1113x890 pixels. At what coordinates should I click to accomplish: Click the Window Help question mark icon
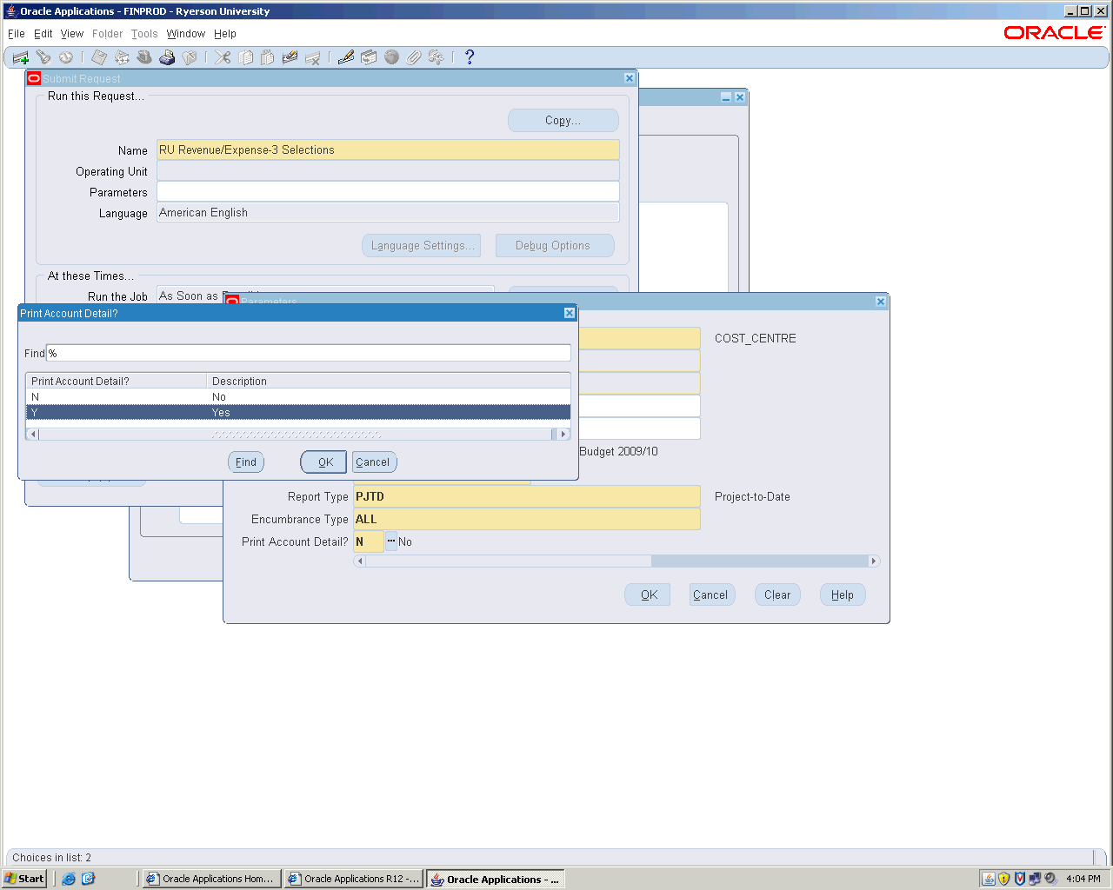[x=470, y=57]
